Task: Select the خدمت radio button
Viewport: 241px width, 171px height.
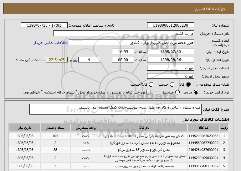Action: 172,84
